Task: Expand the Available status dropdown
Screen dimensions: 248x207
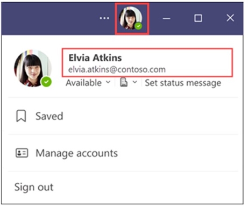Action: (x=88, y=83)
